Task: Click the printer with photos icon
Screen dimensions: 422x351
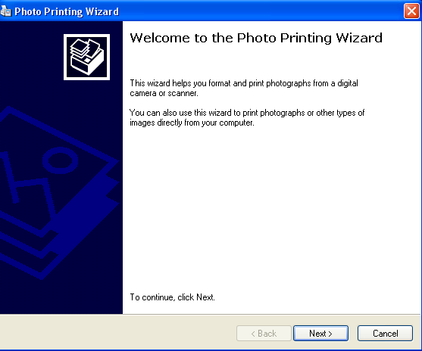Action: [86, 57]
